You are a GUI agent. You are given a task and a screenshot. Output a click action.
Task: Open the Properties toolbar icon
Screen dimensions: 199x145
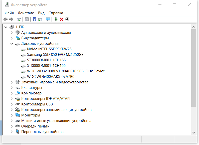coord(27,20)
